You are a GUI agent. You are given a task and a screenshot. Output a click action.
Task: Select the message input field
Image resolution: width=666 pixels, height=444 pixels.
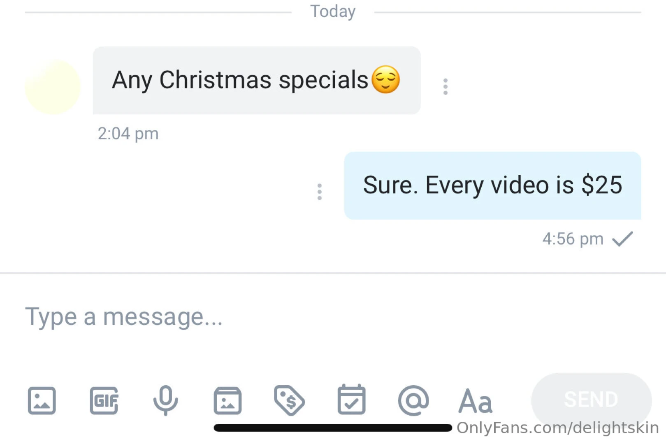[123, 317]
